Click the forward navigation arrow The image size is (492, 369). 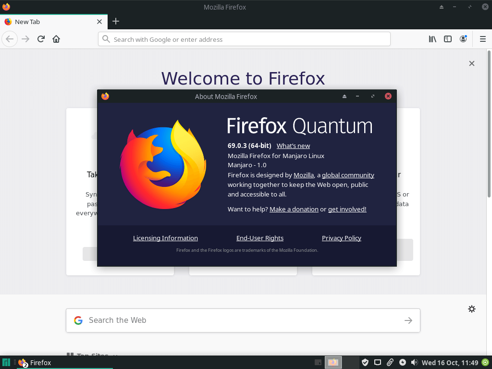pyautogui.click(x=25, y=39)
